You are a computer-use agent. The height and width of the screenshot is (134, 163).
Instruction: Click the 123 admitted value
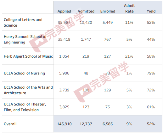86,107
